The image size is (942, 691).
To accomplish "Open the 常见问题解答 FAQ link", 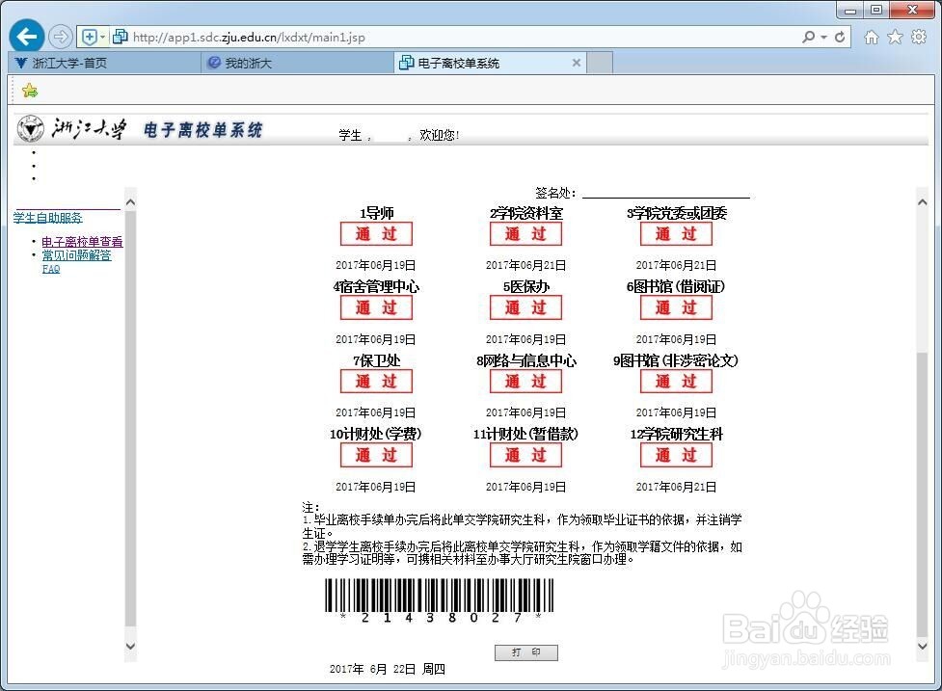I will click(x=75, y=254).
